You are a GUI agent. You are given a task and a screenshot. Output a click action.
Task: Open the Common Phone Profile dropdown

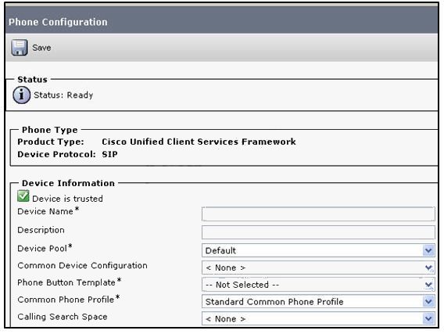[x=318, y=302]
